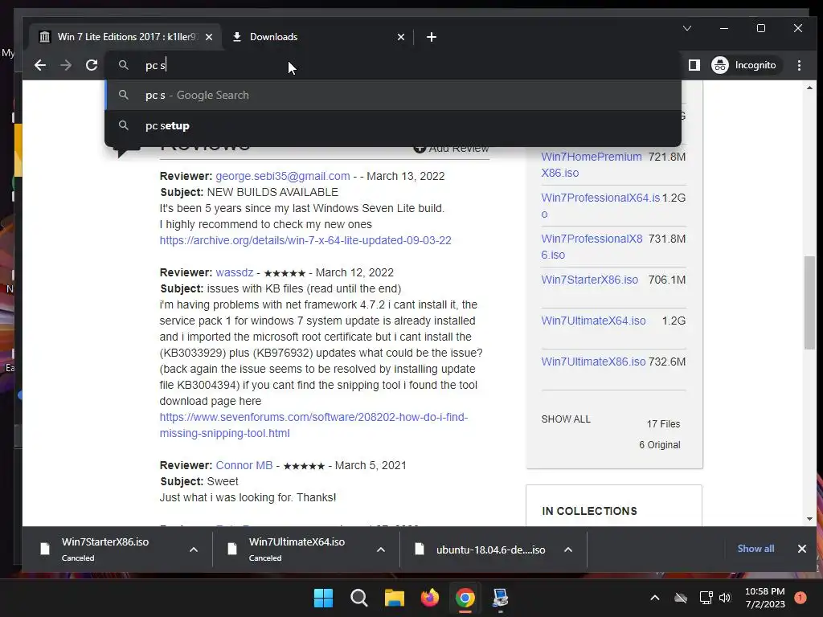Download Win7ProfessionalX64.iso
The width and height of the screenshot is (823, 617).
click(600, 206)
